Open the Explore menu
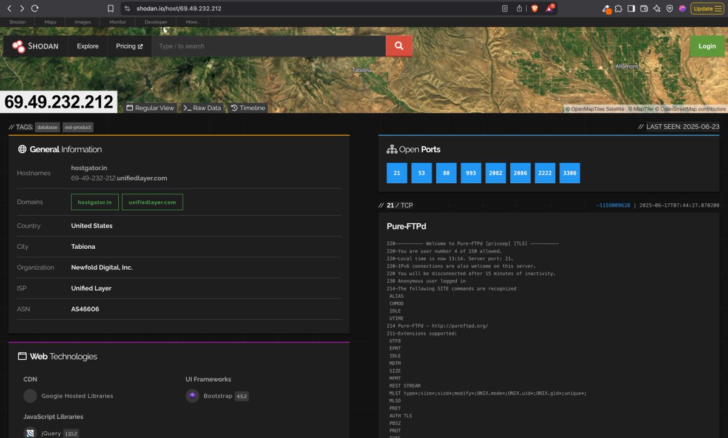 (88, 46)
